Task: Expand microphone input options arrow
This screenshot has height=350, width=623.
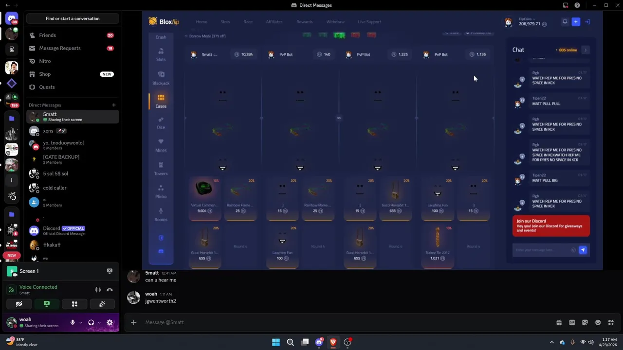Action: point(81,322)
